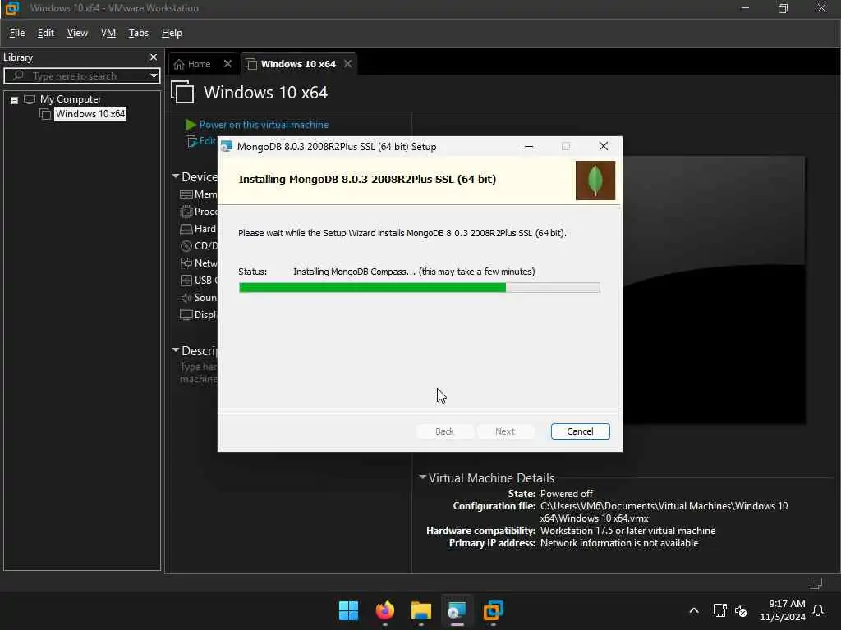
Task: Open Windows Start from the taskbar
Action: coord(348,610)
